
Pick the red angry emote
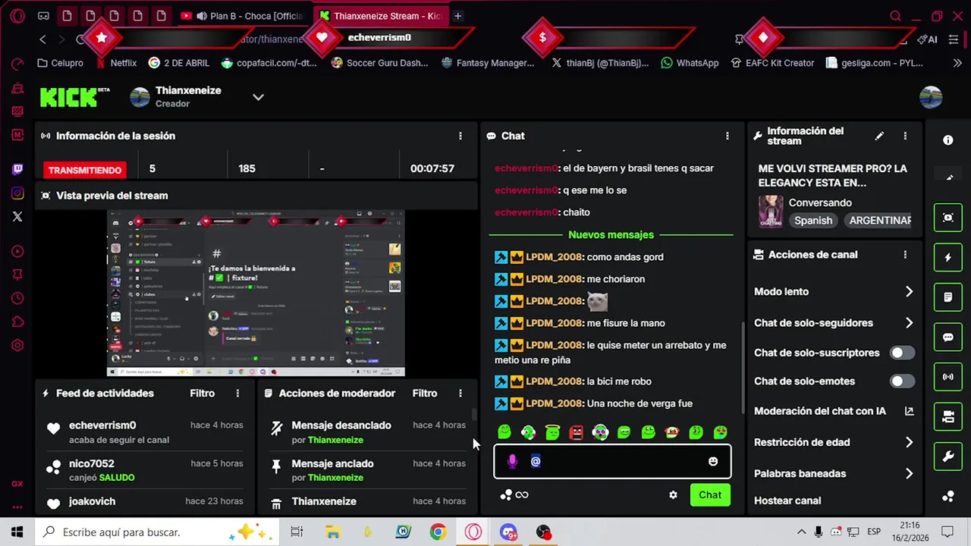pyautogui.click(x=577, y=432)
